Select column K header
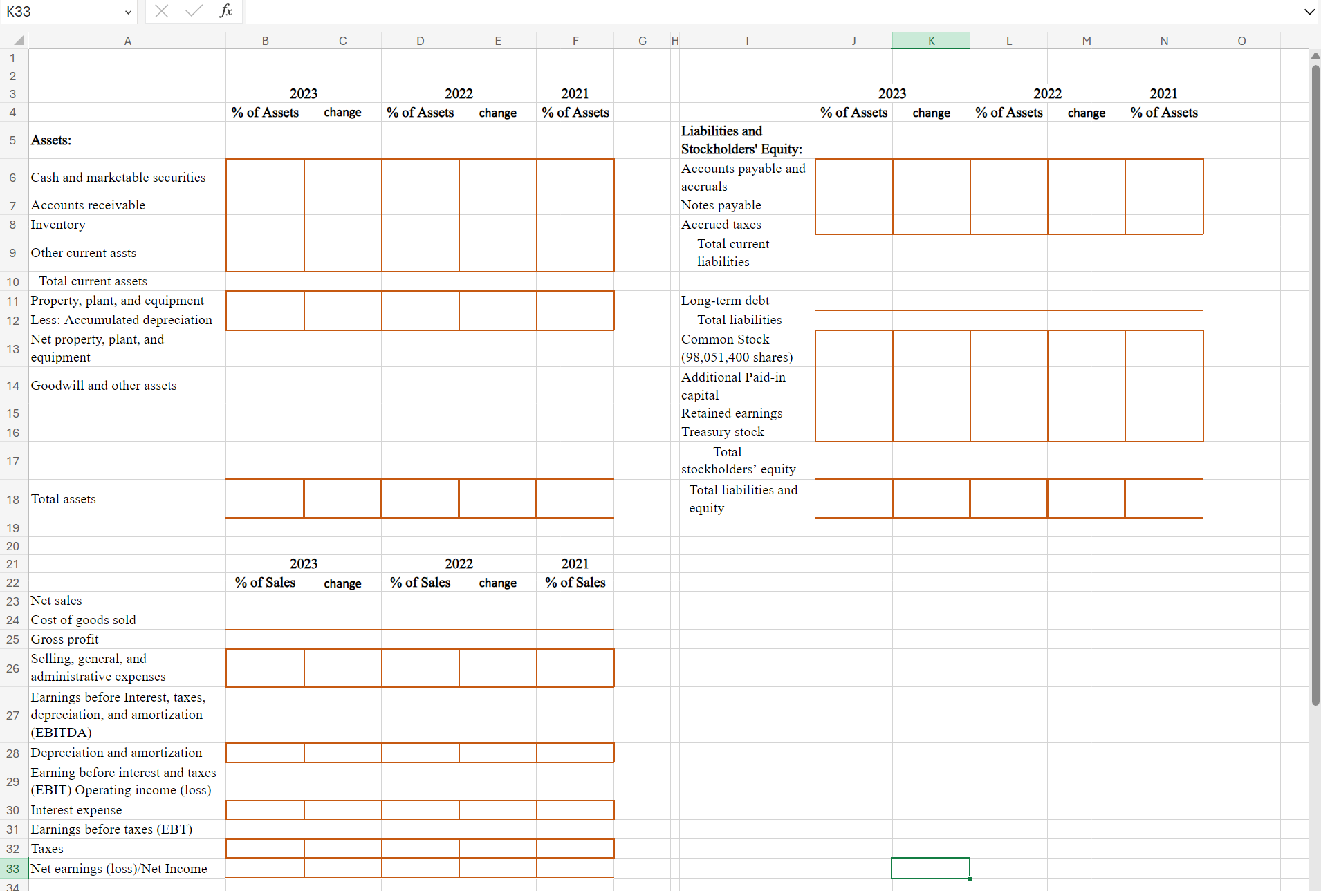This screenshot has width=1321, height=891. [x=931, y=40]
